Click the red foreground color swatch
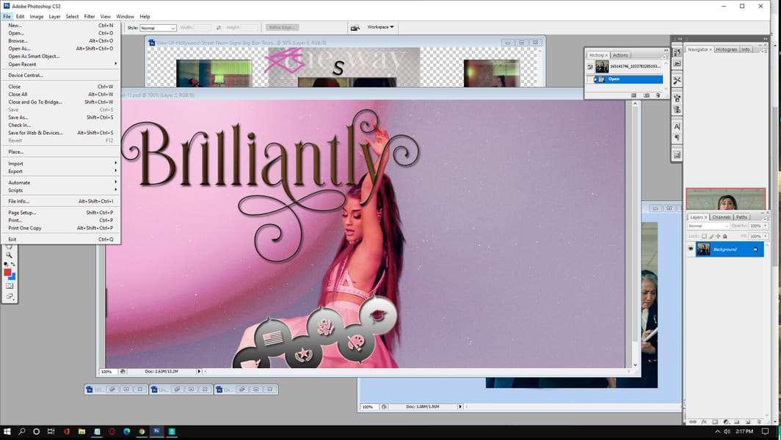Viewport: 781px width, 440px height. [x=7, y=272]
